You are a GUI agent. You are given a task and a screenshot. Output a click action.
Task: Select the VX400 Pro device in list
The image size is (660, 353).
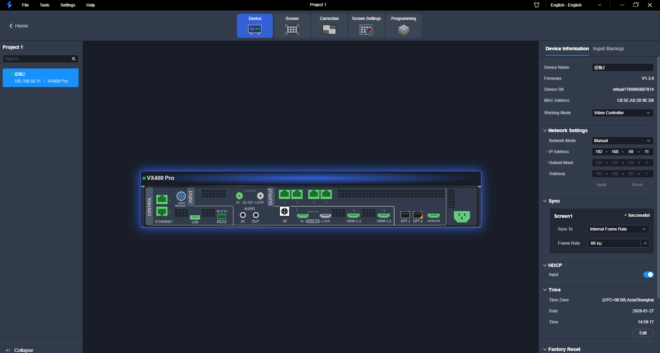(41, 78)
